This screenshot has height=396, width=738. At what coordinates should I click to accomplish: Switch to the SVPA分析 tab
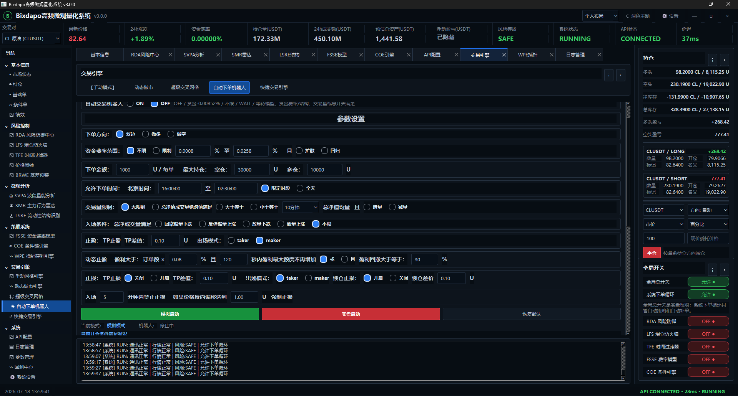tap(194, 55)
